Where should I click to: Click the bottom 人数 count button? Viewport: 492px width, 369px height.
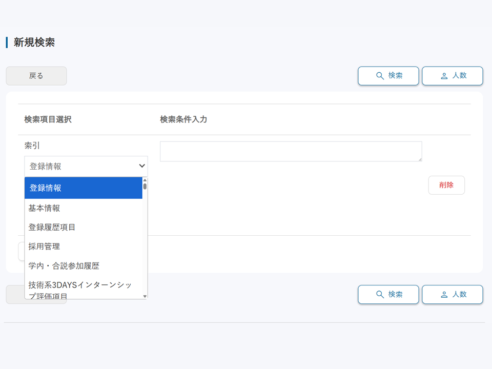pyautogui.click(x=452, y=294)
